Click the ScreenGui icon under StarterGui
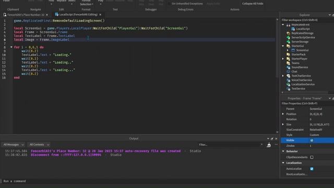This screenshot has width=334, height=188. 293,50
